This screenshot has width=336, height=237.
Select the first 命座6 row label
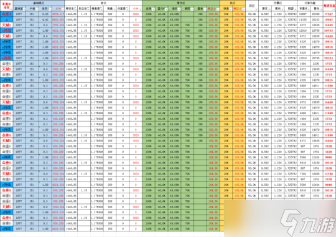click(x=7, y=14)
